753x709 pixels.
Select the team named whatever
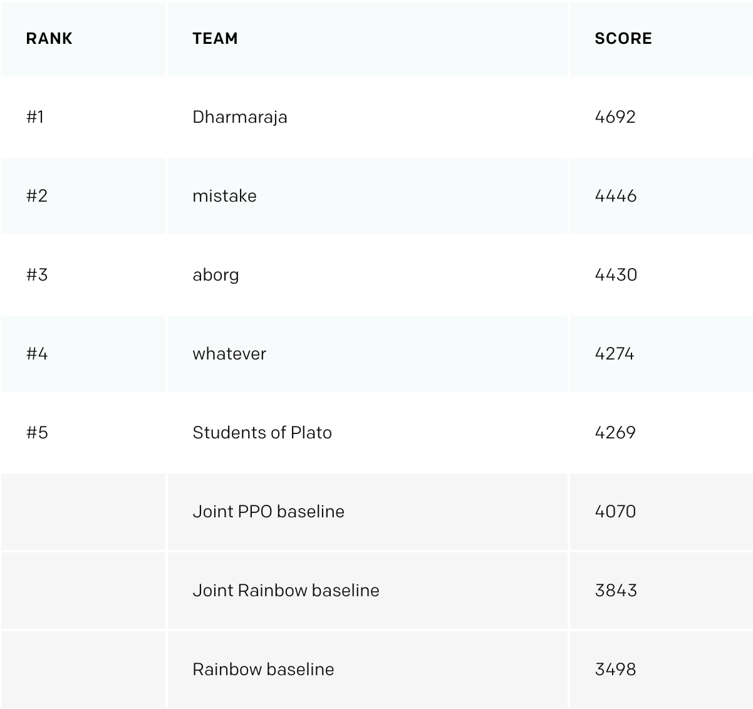click(229, 354)
